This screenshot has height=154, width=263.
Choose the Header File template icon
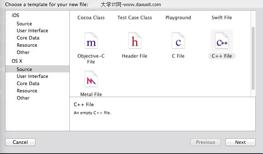[x=135, y=42]
